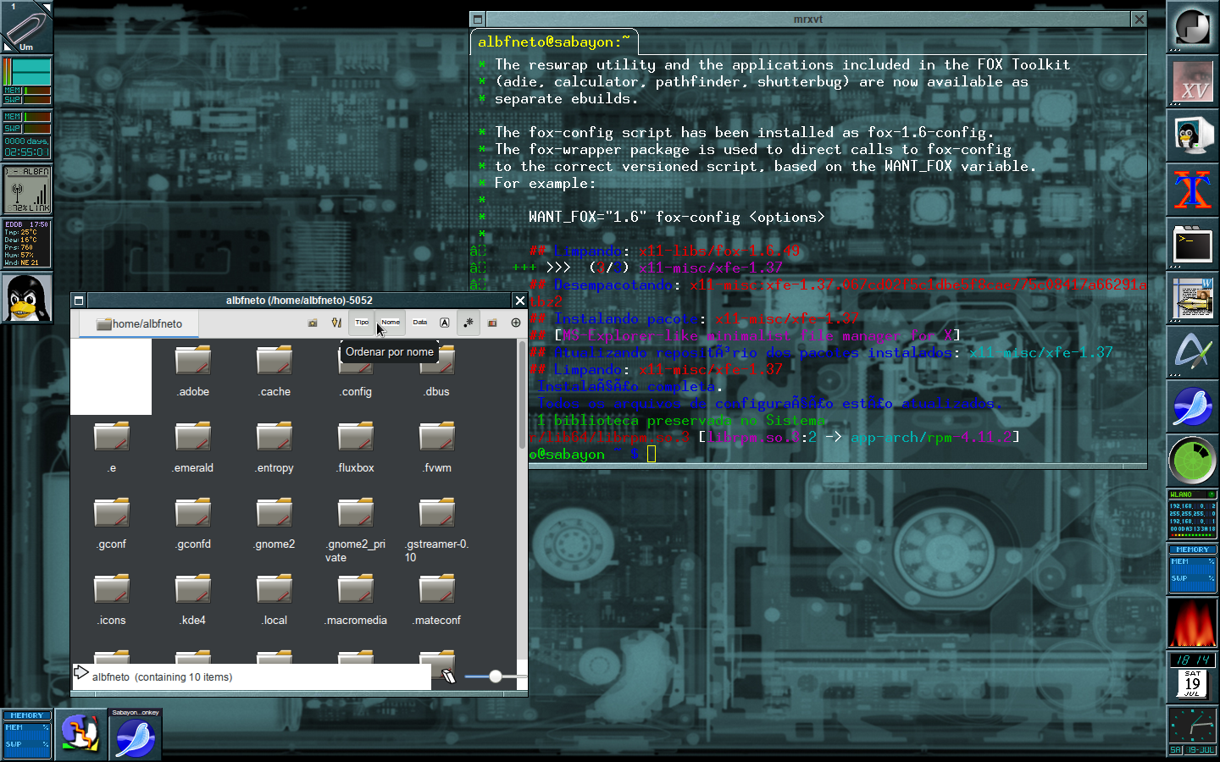The width and height of the screenshot is (1220, 762).
Task: Launch the XV image viewer dock icon
Action: click(1192, 81)
